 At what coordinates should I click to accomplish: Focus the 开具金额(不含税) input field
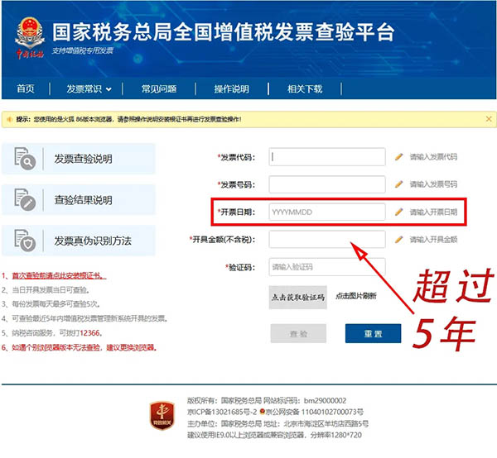(327, 240)
